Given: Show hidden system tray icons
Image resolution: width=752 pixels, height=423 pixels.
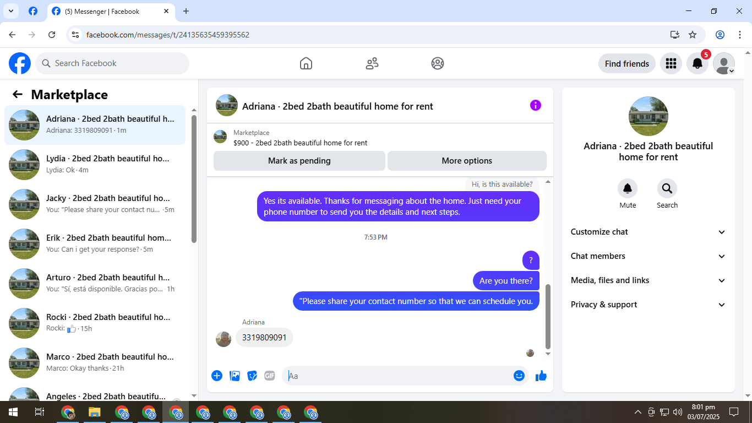Looking at the screenshot, I should pyautogui.click(x=638, y=412).
